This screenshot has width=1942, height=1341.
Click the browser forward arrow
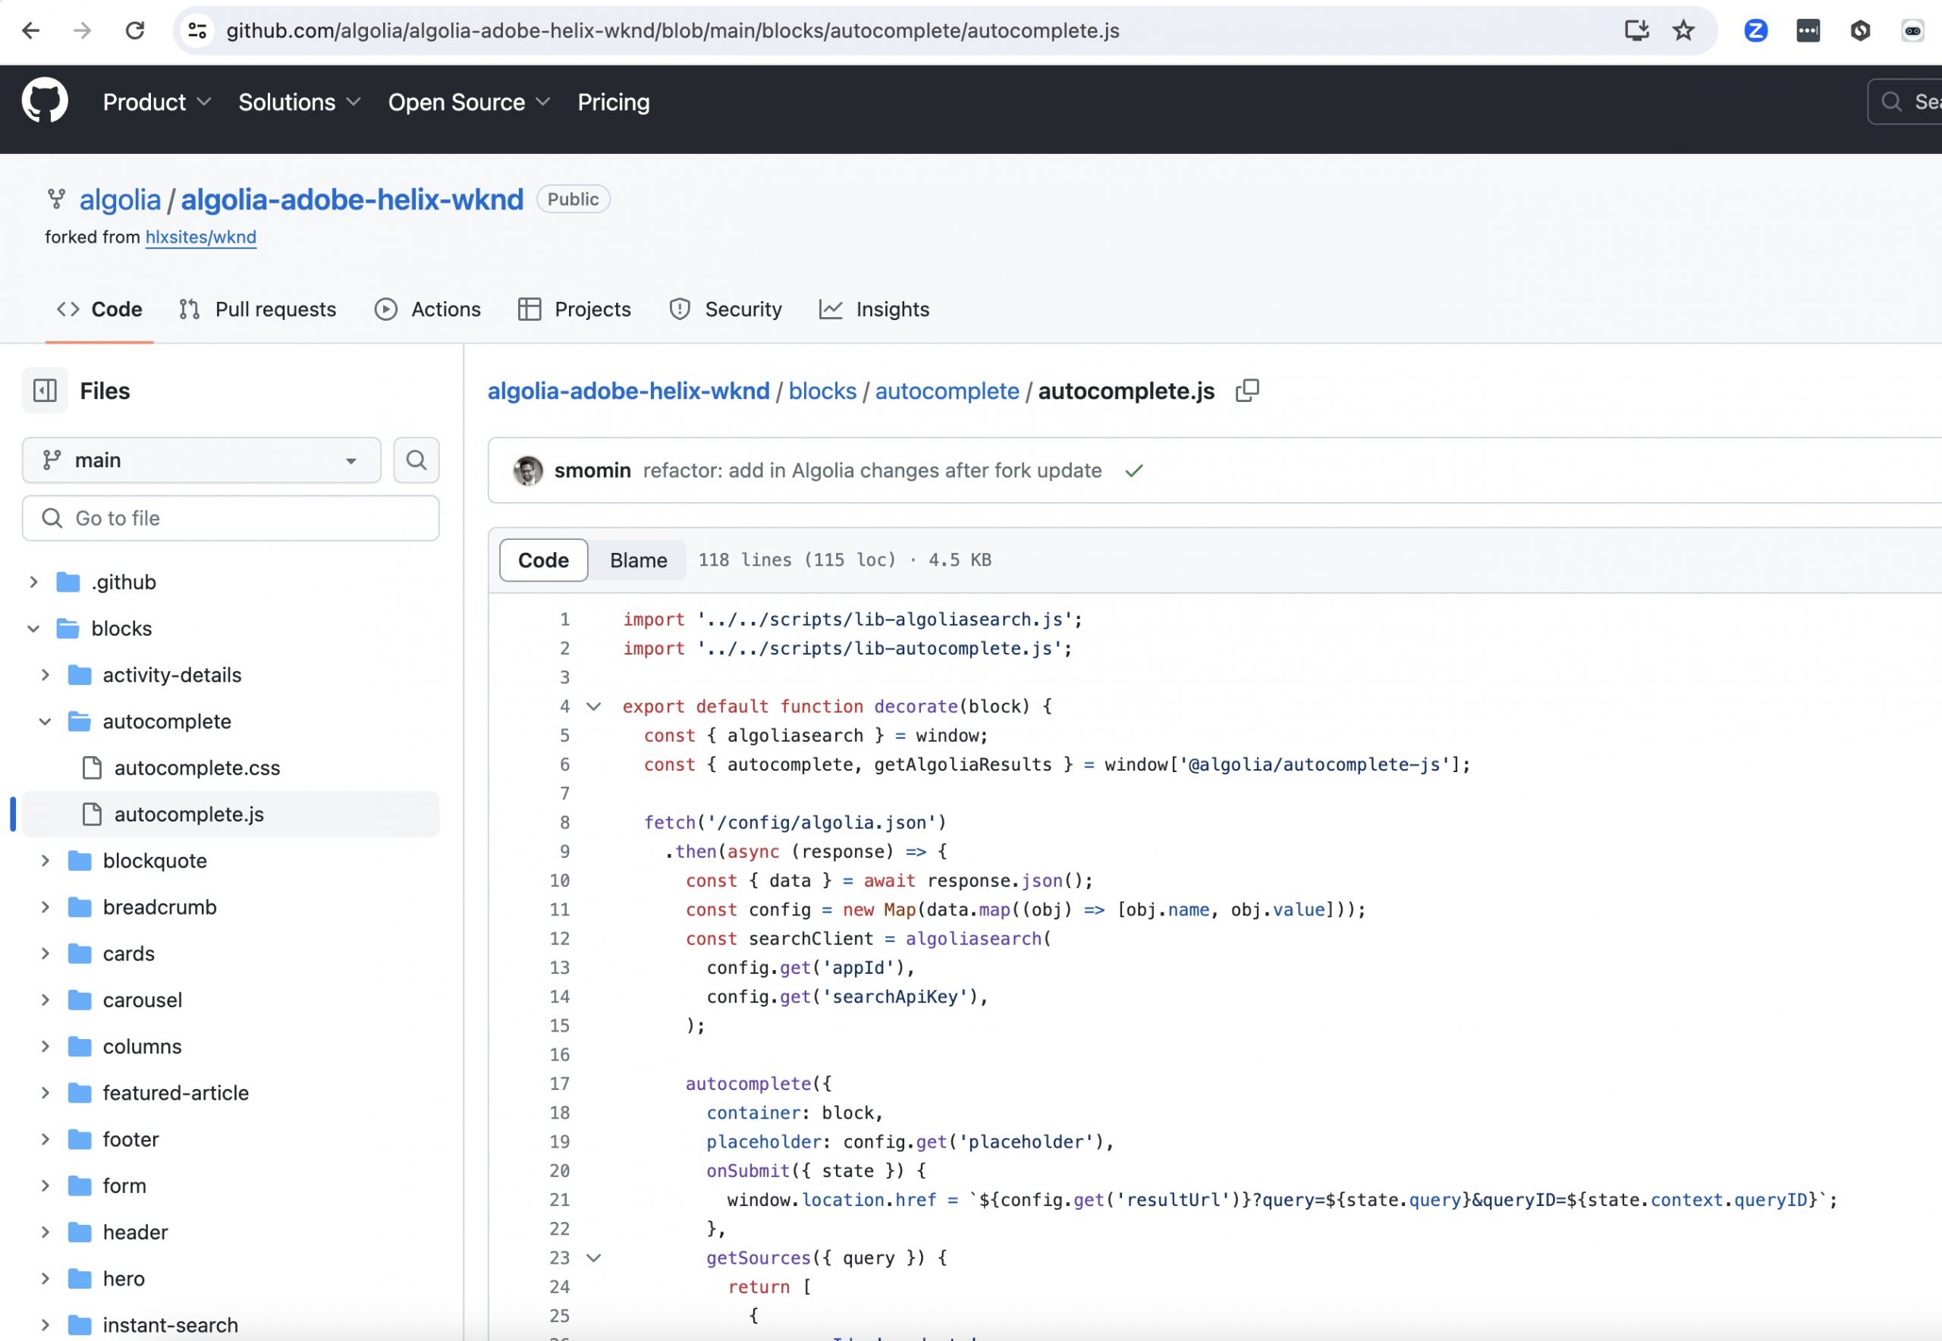click(83, 31)
